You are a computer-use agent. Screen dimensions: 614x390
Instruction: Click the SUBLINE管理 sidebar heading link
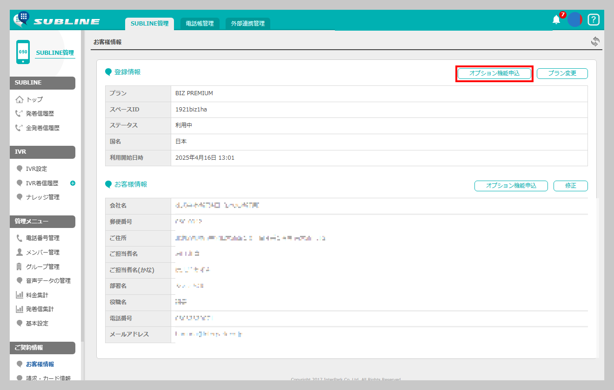[55, 52]
